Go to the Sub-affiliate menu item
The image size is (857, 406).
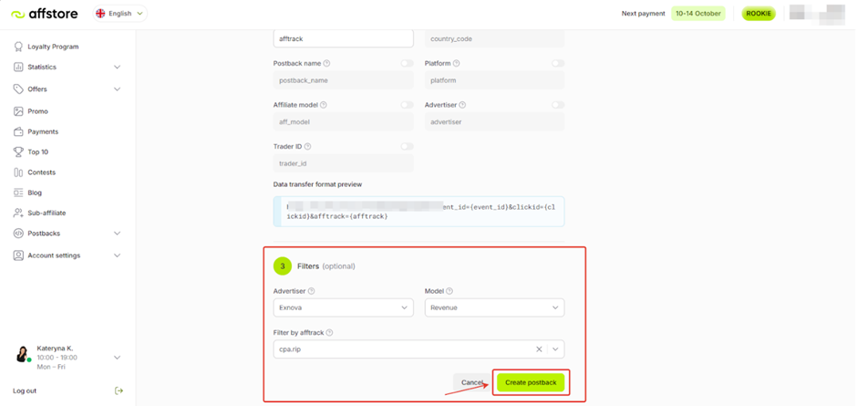click(x=46, y=213)
